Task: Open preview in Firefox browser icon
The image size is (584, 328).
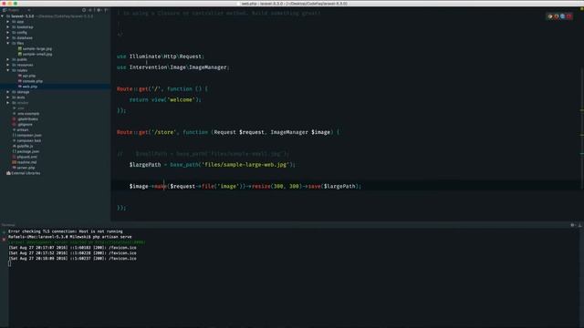Action: pyautogui.click(x=557, y=16)
